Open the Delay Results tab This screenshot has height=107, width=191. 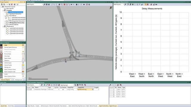point(31,106)
